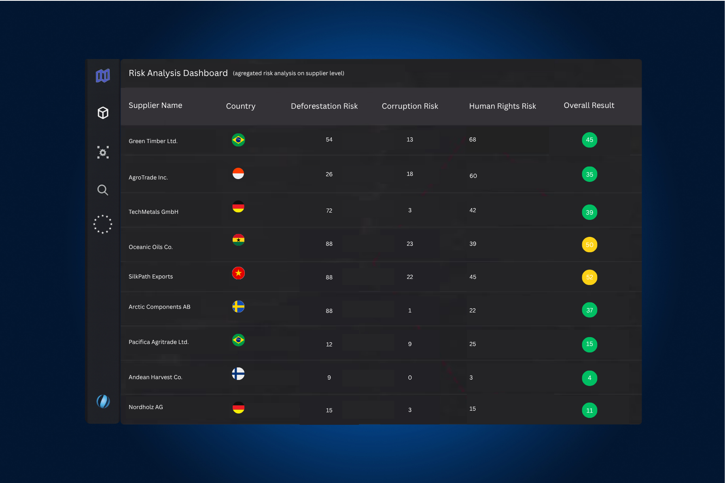Click the Ghana flag for Oceanic Oils Co.

pyautogui.click(x=238, y=240)
